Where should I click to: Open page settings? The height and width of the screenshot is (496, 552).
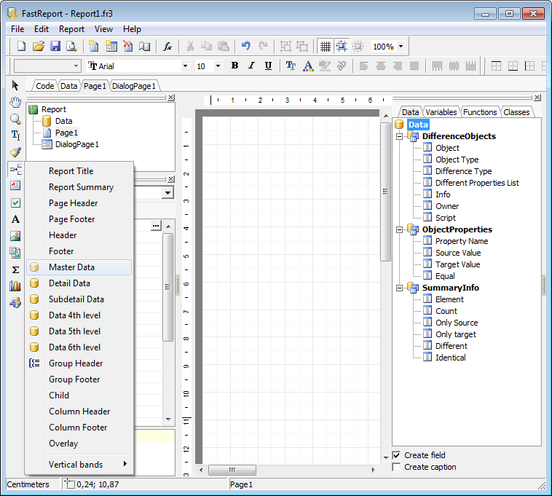(144, 46)
